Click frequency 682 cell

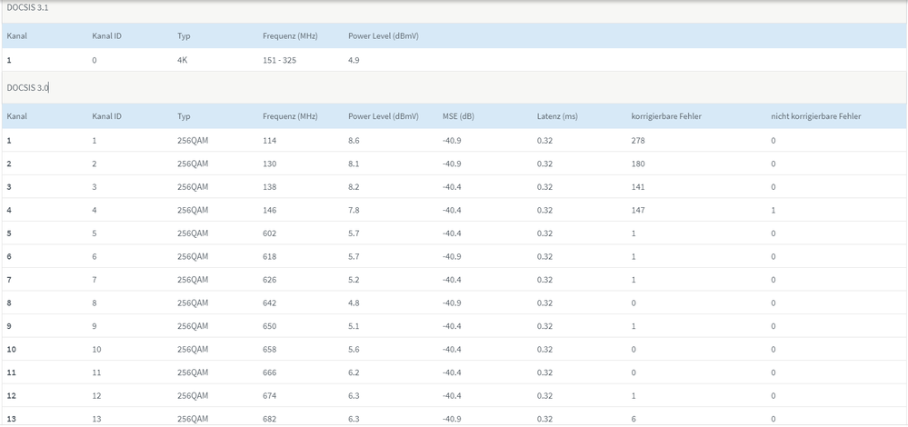click(x=270, y=419)
